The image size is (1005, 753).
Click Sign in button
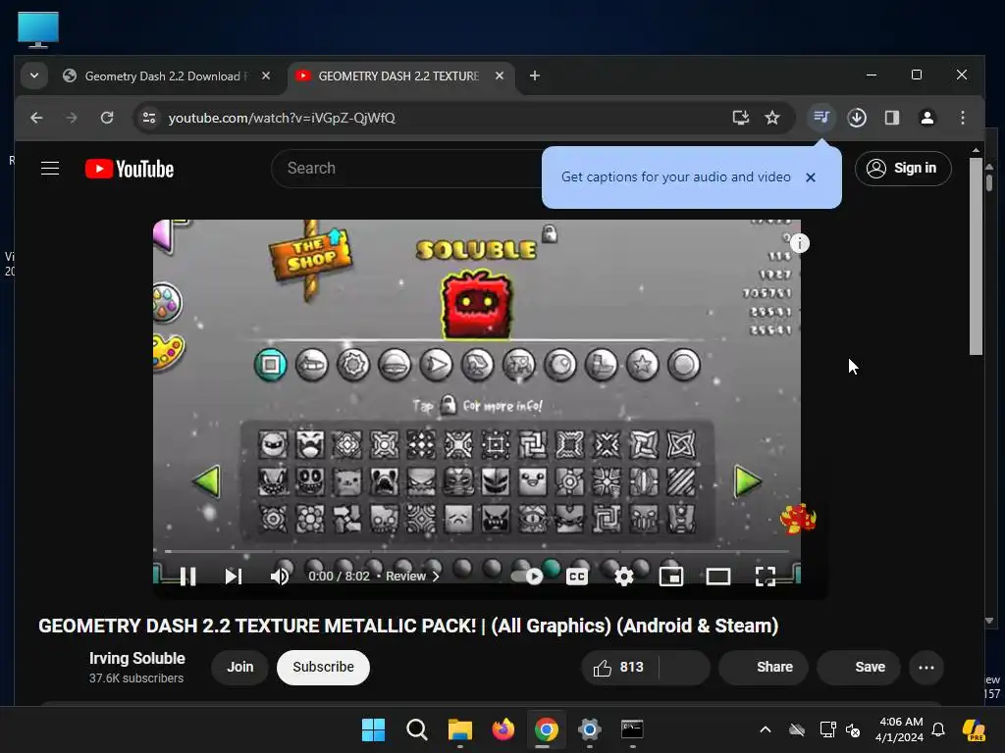point(903,169)
